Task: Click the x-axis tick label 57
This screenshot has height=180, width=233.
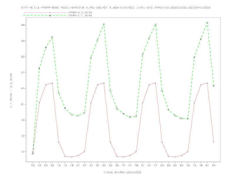Action: click(x=156, y=165)
